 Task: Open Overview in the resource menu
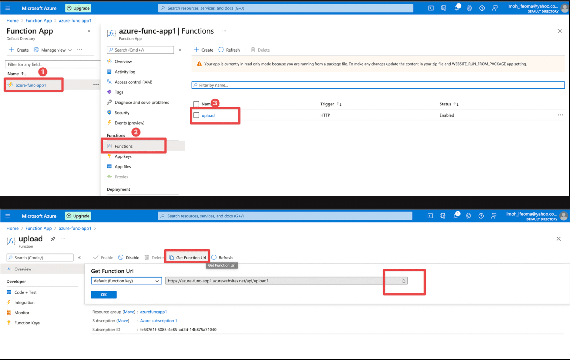click(123, 61)
